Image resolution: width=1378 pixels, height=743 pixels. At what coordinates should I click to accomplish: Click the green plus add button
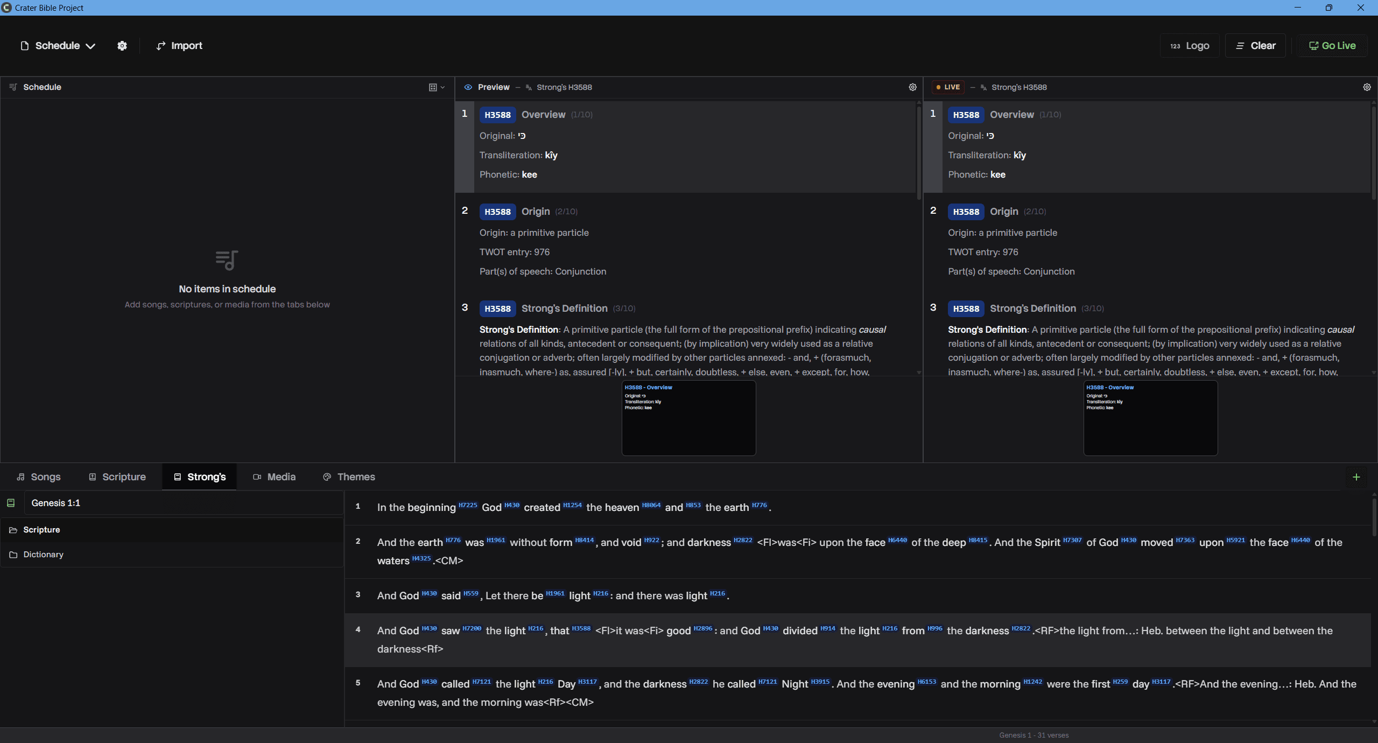(1356, 477)
